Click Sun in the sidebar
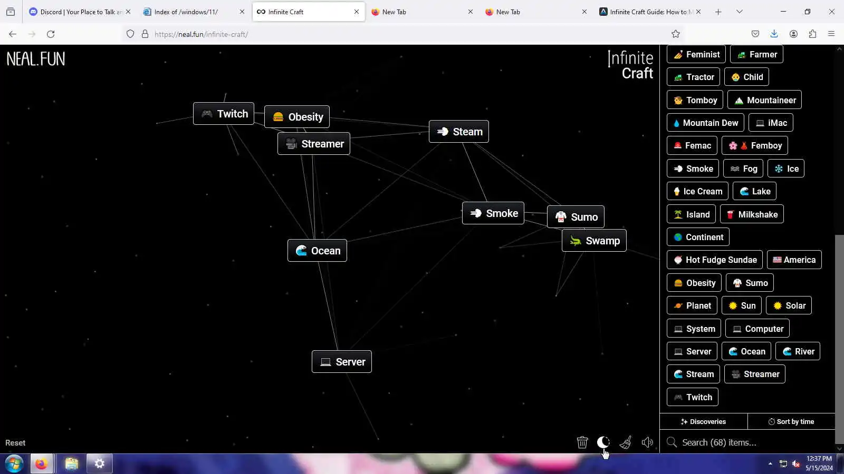 [x=742, y=305]
